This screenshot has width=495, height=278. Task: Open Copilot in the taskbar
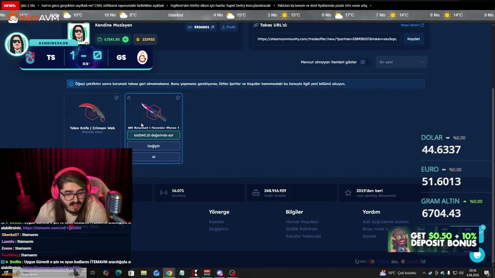(x=106, y=273)
